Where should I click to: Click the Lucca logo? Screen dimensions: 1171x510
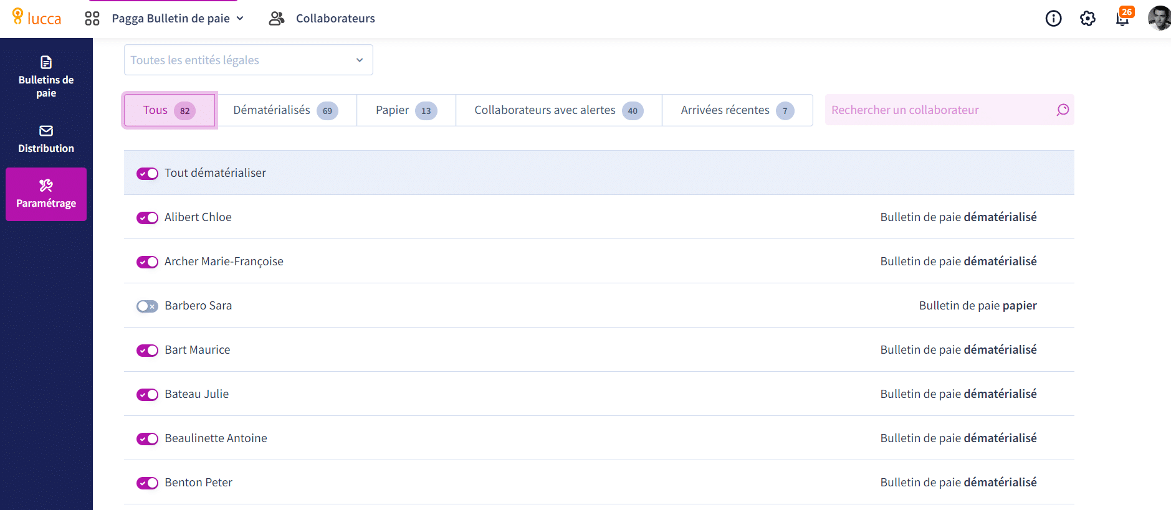37,18
